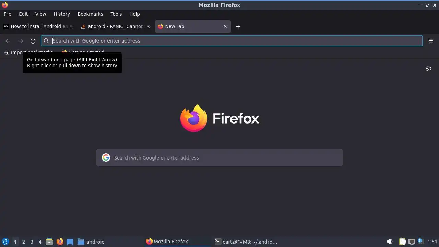Open Getting Started bookmark
This screenshot has width=439, height=247.
click(83, 52)
